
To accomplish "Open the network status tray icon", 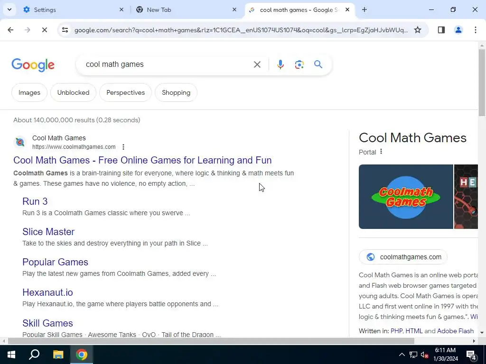I will pos(413,355).
